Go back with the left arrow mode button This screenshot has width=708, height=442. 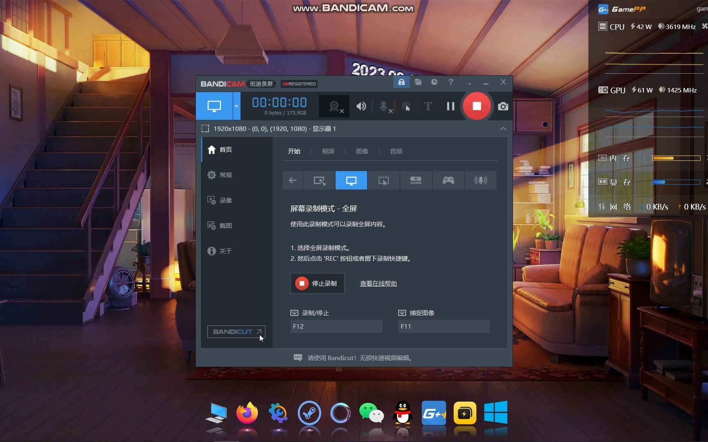point(293,180)
